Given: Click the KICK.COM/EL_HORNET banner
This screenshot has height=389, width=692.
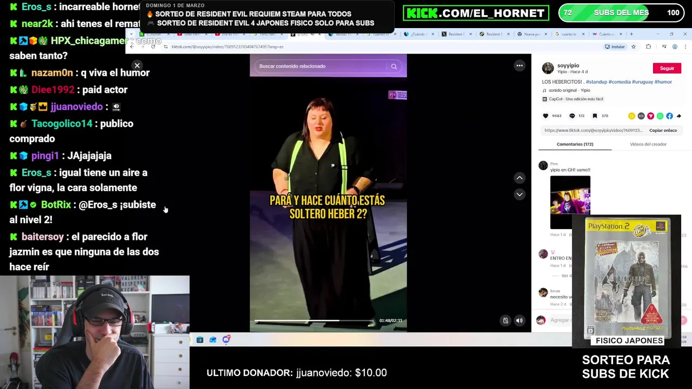Looking at the screenshot, I should pyautogui.click(x=476, y=13).
